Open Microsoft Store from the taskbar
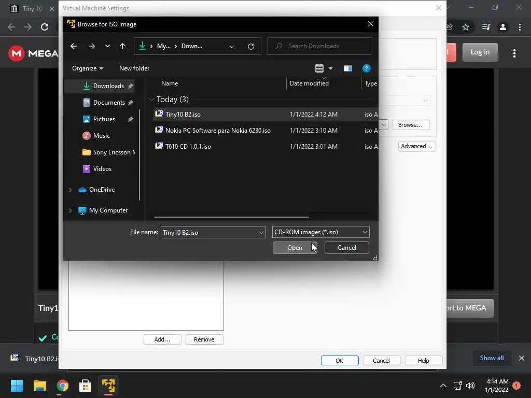The height and width of the screenshot is (398, 531). pos(86,386)
